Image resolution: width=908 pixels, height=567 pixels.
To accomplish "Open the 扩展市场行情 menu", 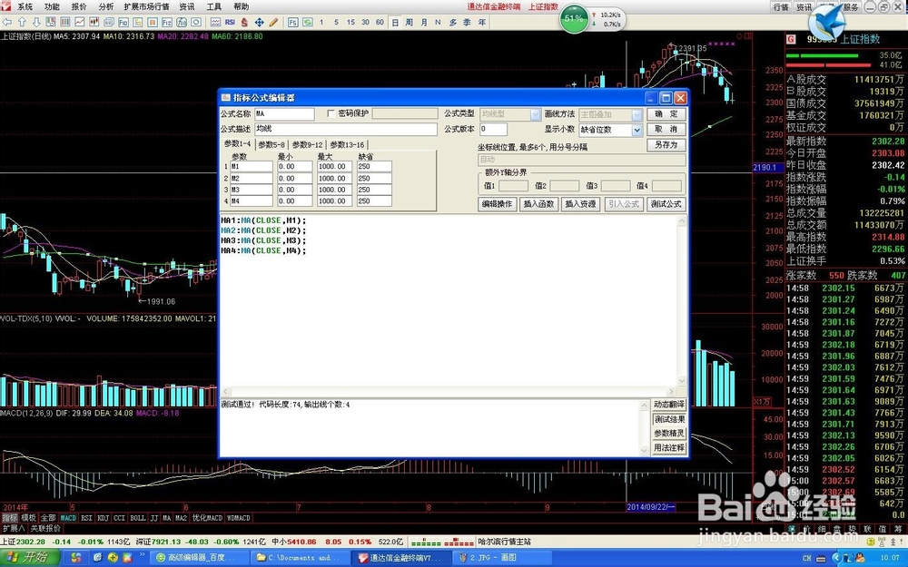I will coord(146,7).
